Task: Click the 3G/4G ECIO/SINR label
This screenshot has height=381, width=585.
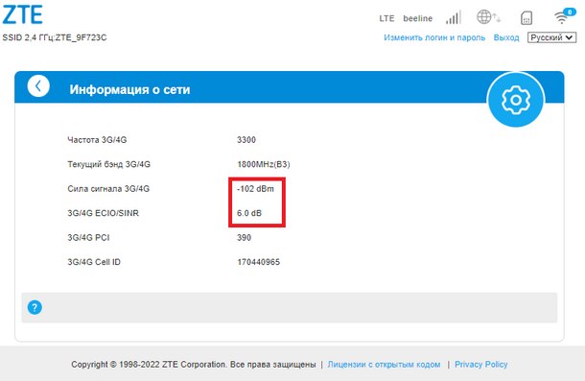Action: pos(103,213)
